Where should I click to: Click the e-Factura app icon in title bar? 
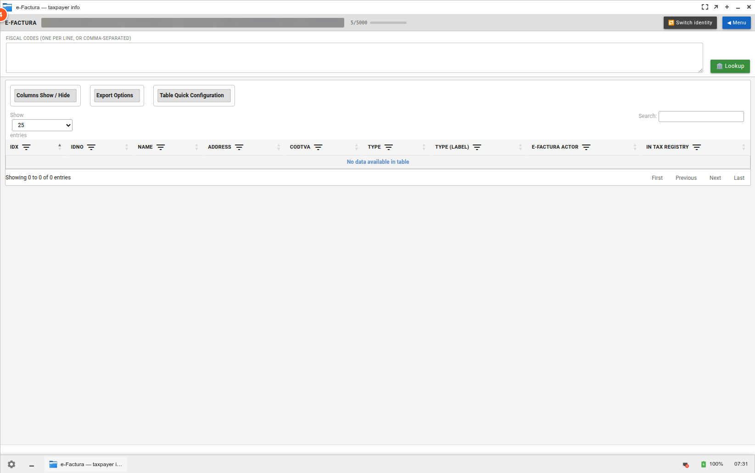pyautogui.click(x=7, y=7)
